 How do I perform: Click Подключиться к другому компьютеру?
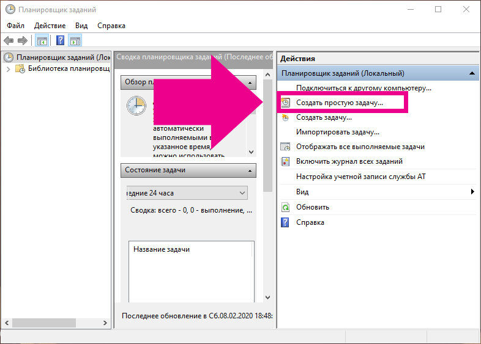[x=364, y=88]
